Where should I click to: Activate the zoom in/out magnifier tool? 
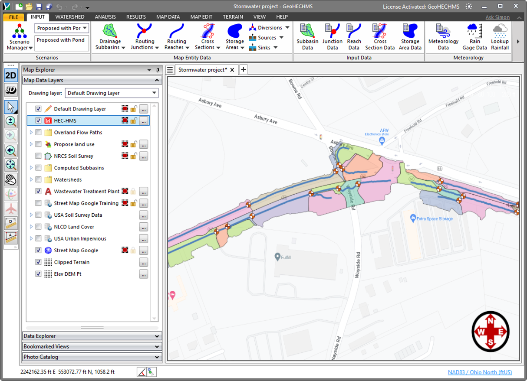(10, 122)
